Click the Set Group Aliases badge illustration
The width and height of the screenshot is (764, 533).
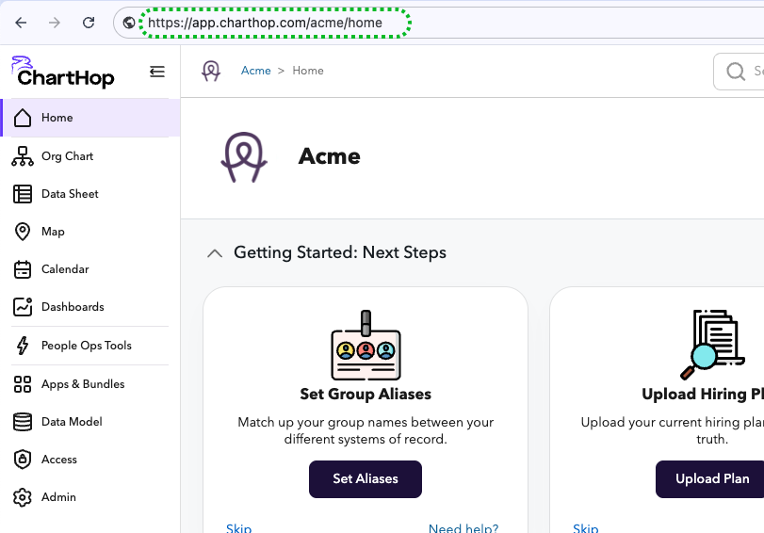(366, 345)
